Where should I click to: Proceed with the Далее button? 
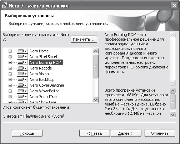(x=126, y=133)
